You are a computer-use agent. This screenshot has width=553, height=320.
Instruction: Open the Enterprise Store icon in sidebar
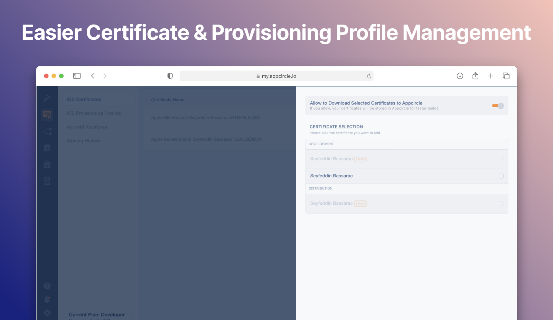tap(47, 148)
